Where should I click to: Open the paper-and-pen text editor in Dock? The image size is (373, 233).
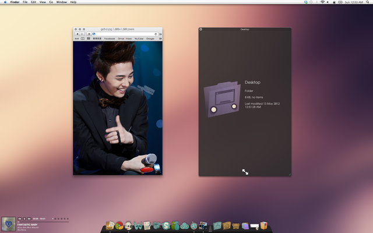pos(147,225)
